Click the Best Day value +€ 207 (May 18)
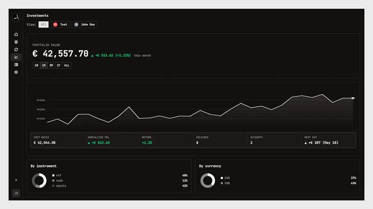The height and width of the screenshot is (209, 373). pos(321,143)
